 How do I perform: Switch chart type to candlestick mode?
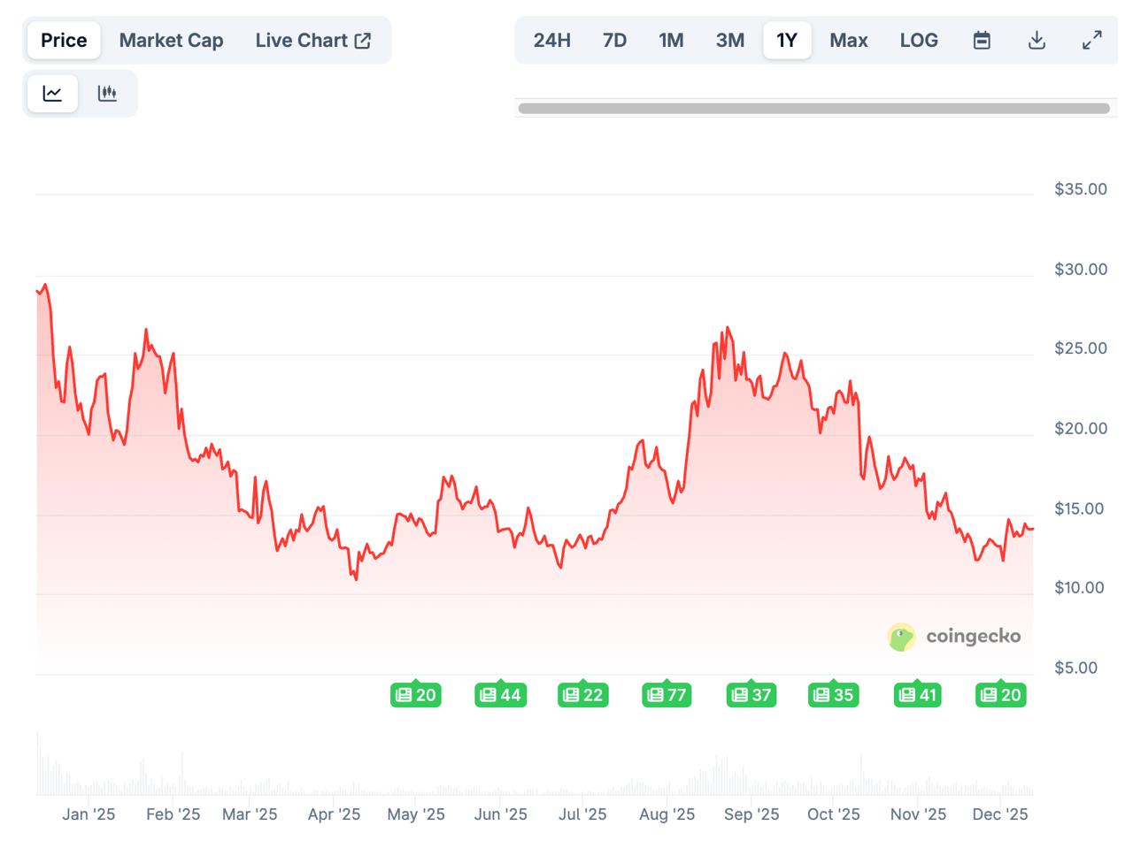[108, 93]
